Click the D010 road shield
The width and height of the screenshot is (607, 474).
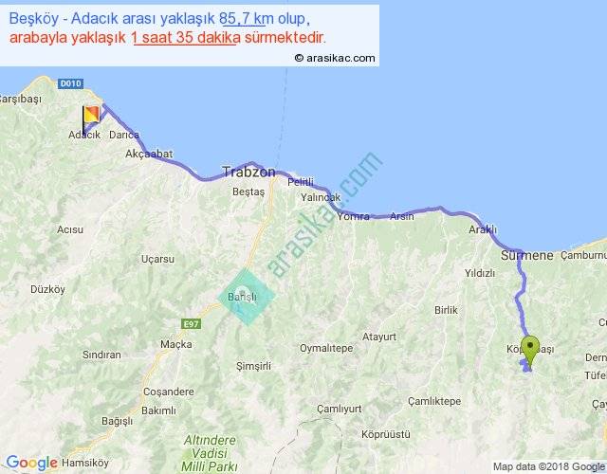71,84
